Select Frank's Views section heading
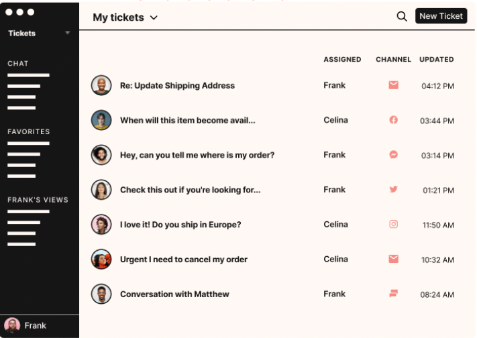 [x=38, y=200]
